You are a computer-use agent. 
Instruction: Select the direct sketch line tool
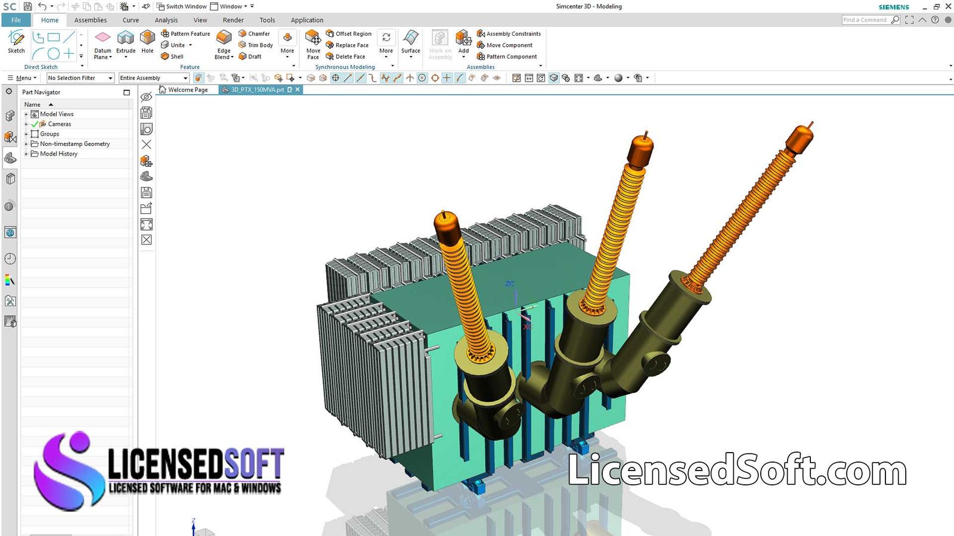coord(69,37)
